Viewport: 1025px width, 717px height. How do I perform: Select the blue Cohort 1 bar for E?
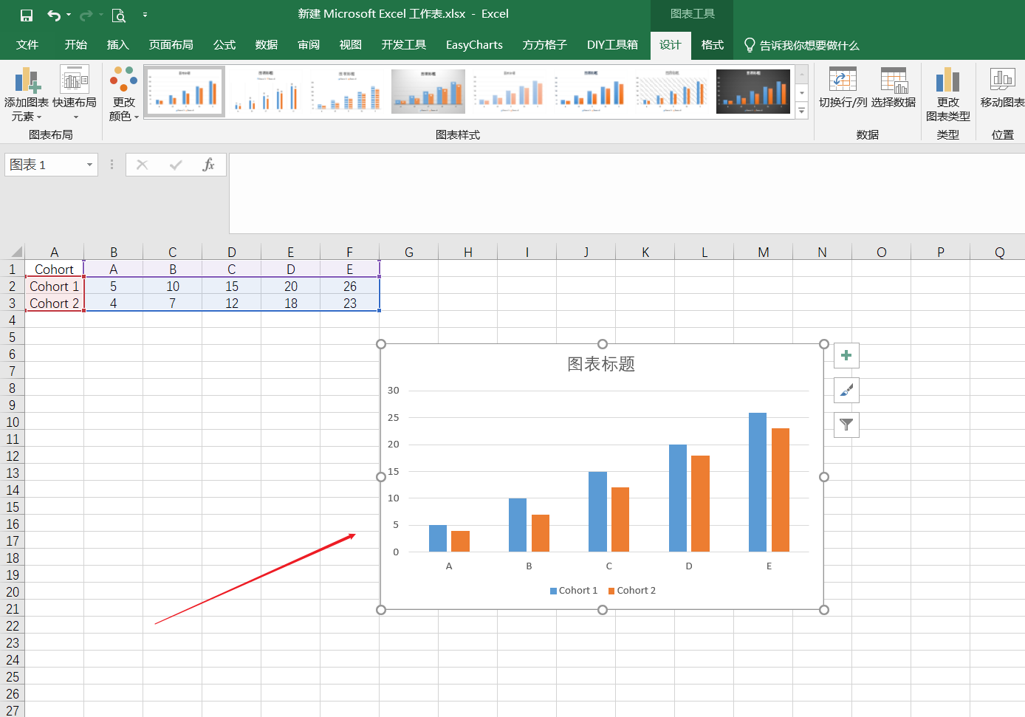tap(758, 482)
